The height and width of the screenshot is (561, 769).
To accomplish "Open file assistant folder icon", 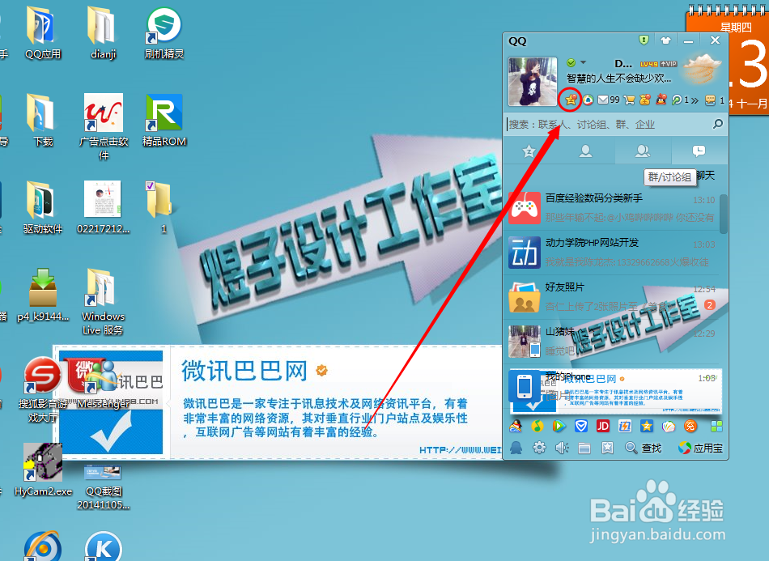I will tap(584, 448).
